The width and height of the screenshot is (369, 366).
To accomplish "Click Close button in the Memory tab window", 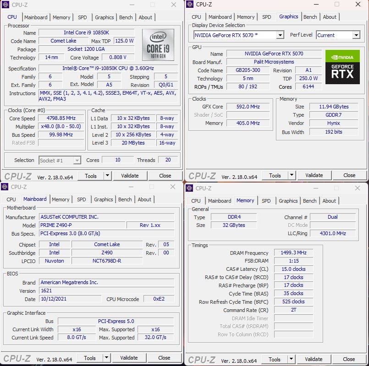I will tap(349, 359).
